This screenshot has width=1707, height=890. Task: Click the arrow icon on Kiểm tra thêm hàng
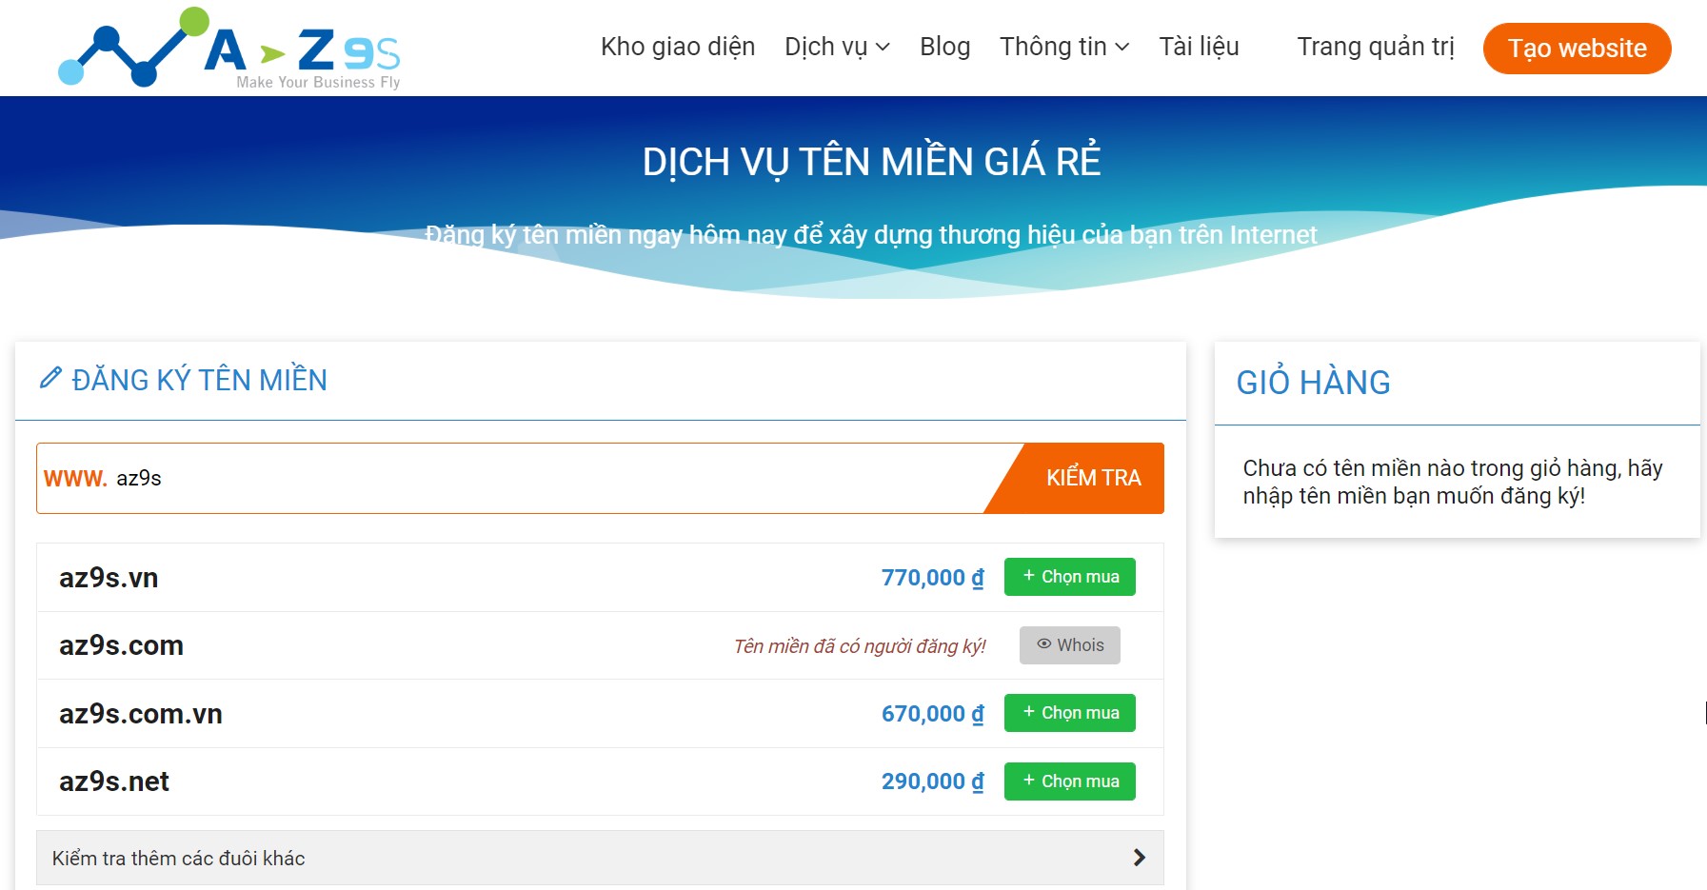tap(1139, 857)
